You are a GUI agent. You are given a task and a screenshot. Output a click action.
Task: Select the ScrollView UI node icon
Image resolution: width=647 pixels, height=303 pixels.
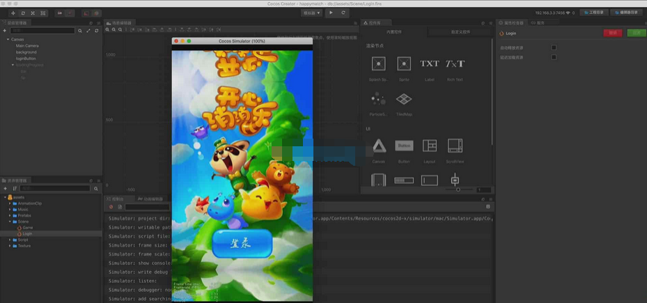pos(455,146)
